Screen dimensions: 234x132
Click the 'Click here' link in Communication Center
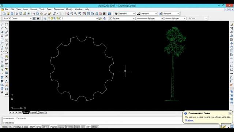[x=189, y=120]
